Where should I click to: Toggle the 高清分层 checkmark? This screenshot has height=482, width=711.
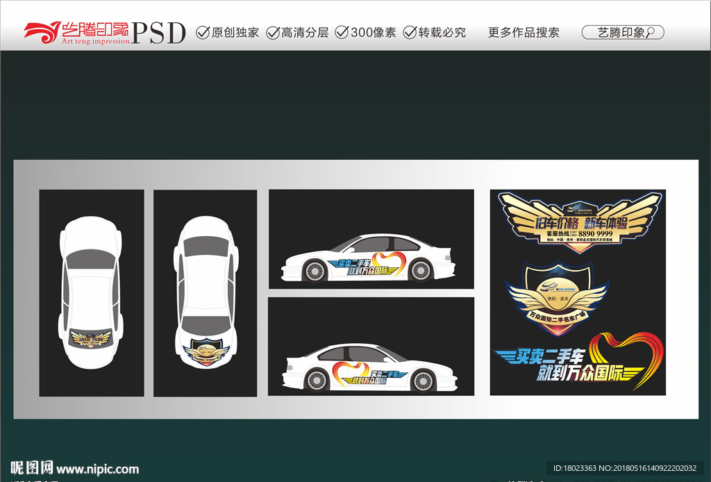coord(273,33)
